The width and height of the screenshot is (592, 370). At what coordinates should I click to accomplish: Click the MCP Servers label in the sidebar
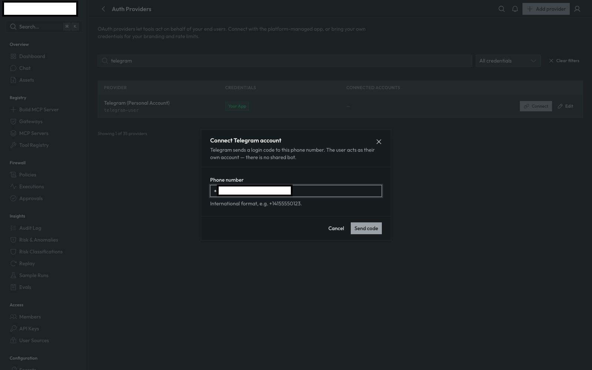coord(34,133)
